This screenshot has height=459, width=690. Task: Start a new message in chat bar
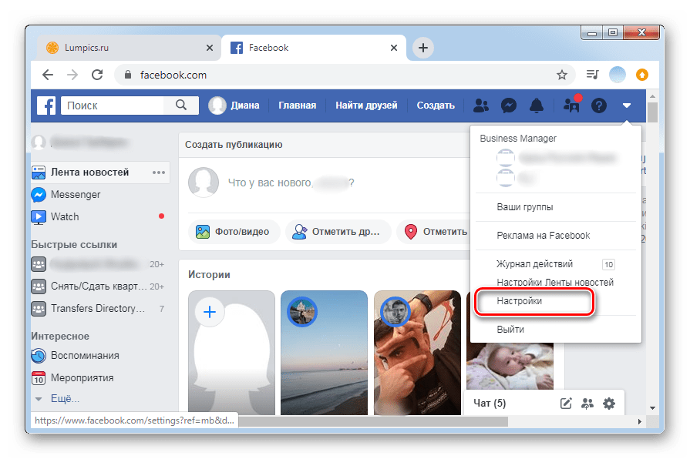tap(566, 403)
